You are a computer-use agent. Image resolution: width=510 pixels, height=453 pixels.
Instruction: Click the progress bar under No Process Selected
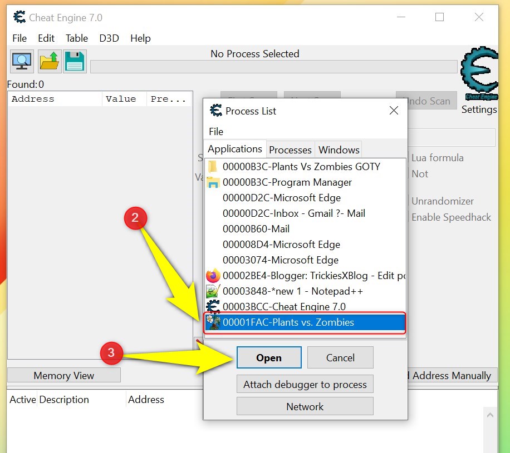tap(274, 67)
